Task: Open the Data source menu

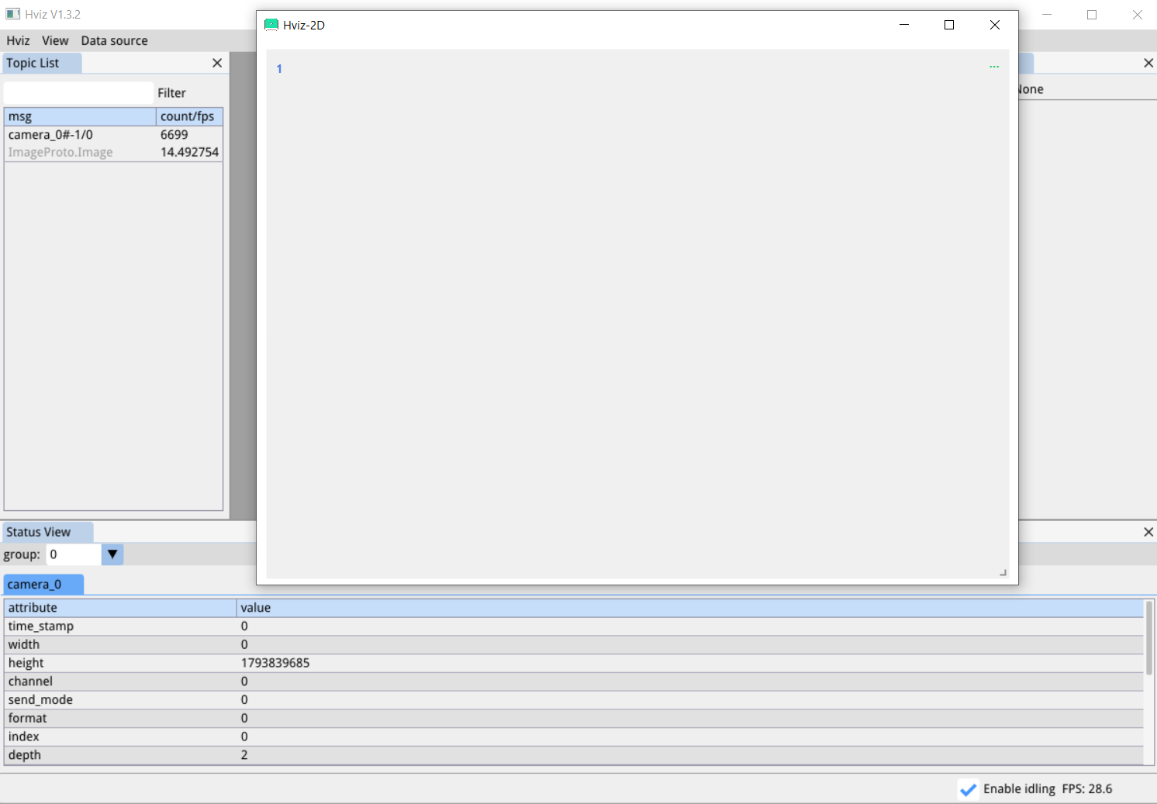Action: [114, 40]
